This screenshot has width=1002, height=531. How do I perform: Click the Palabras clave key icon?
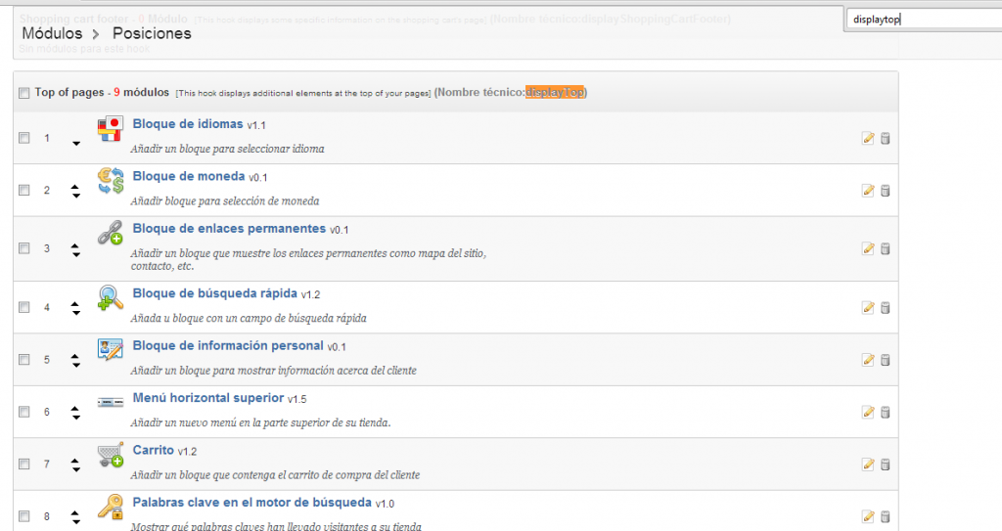coord(110,507)
